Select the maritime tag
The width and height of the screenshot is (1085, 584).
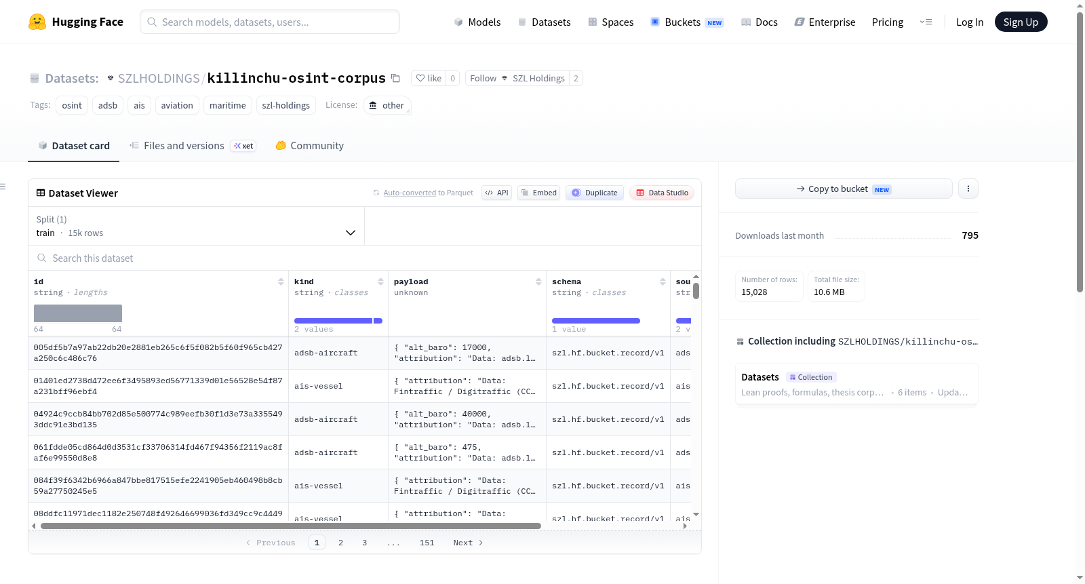(x=228, y=105)
